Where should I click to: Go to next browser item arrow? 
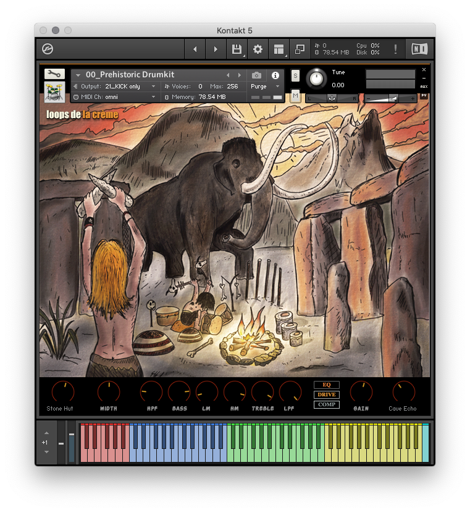point(216,49)
